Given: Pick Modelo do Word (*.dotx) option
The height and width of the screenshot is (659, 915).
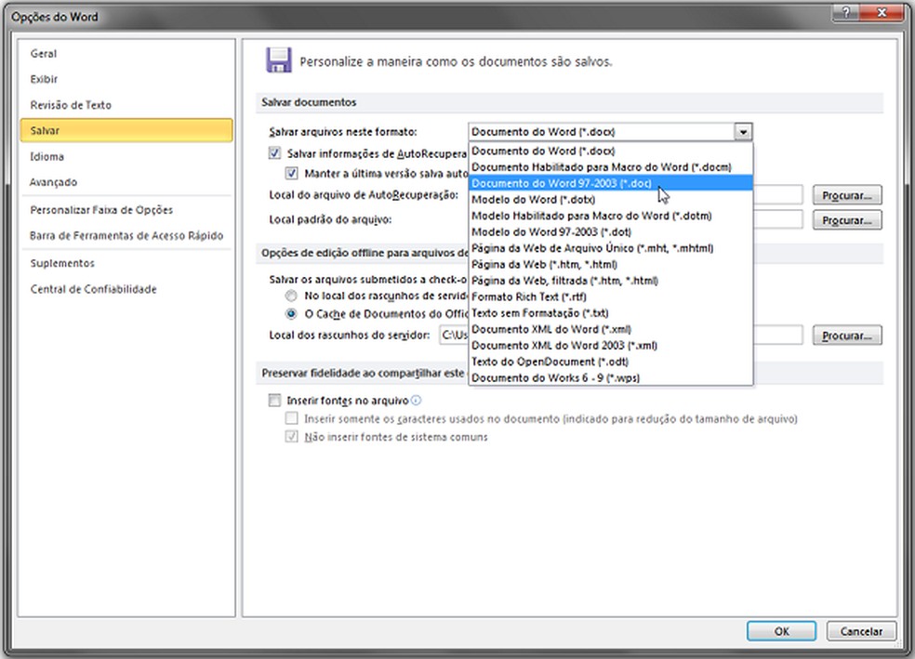Looking at the screenshot, I should coord(610,200).
